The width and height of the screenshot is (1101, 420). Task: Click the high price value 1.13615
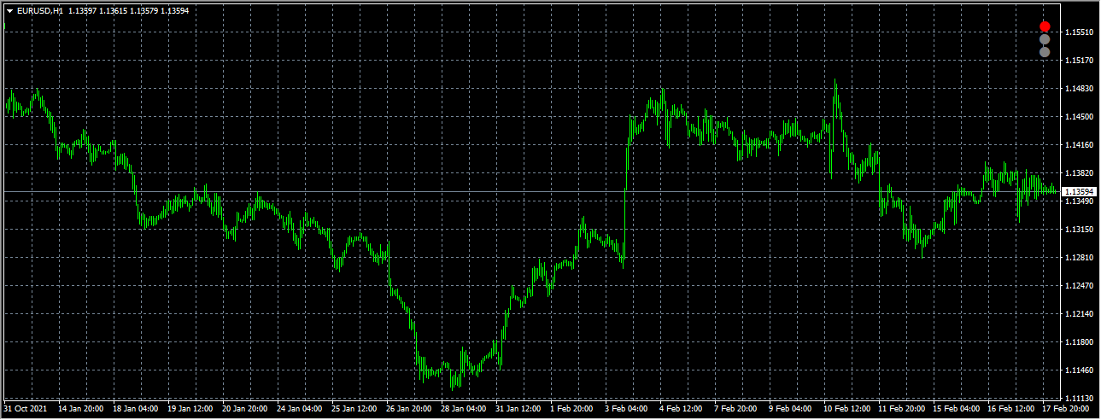point(114,11)
